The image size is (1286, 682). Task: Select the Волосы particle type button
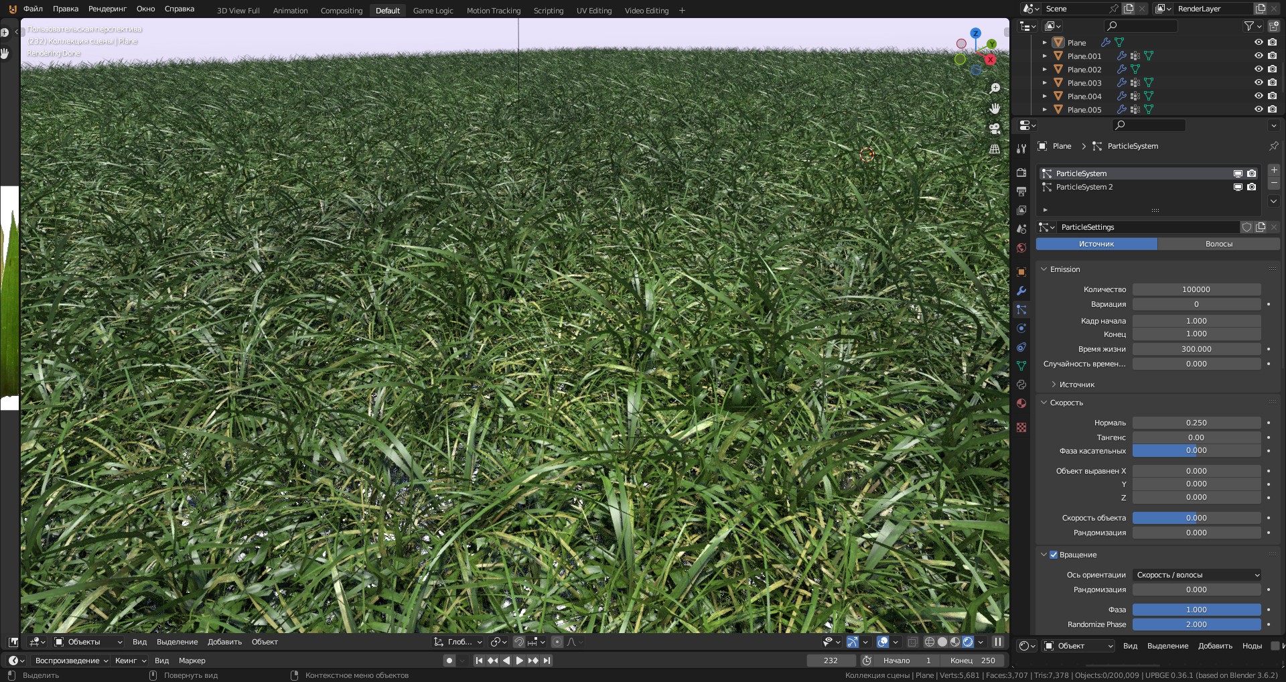click(x=1218, y=244)
